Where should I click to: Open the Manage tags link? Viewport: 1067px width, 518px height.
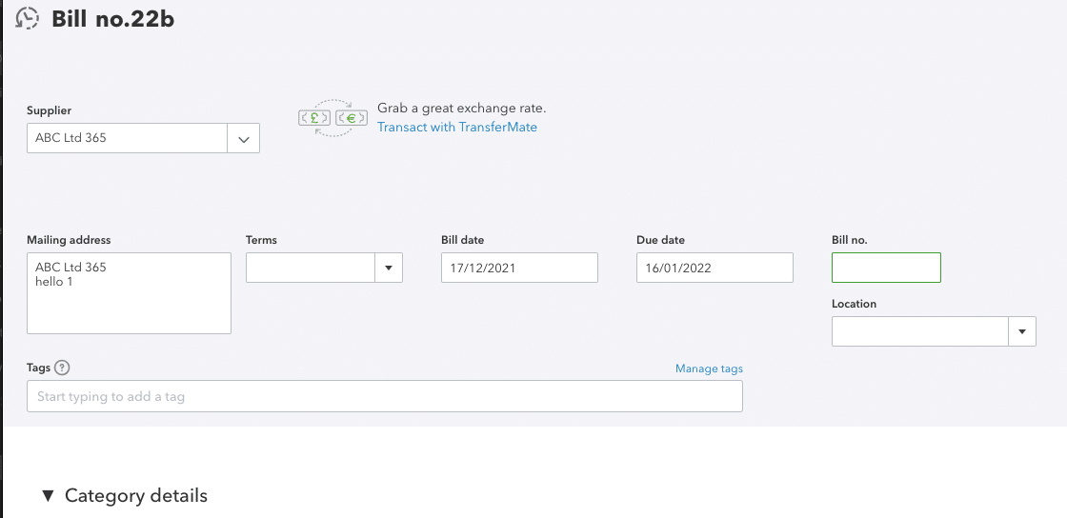point(709,369)
